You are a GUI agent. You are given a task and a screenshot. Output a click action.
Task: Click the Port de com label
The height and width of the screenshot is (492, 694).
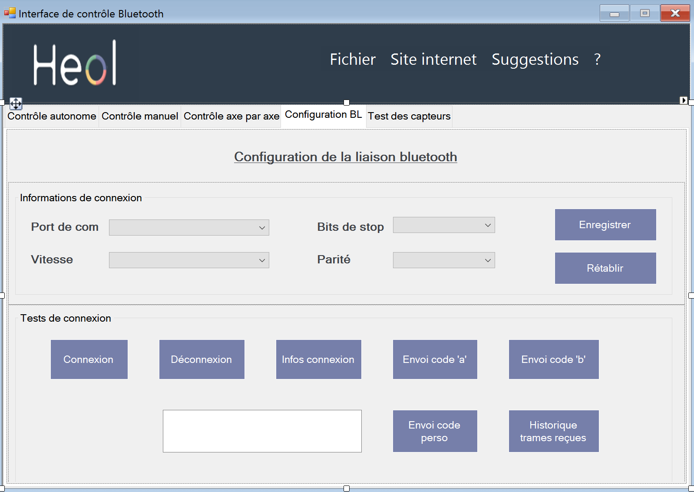point(65,227)
